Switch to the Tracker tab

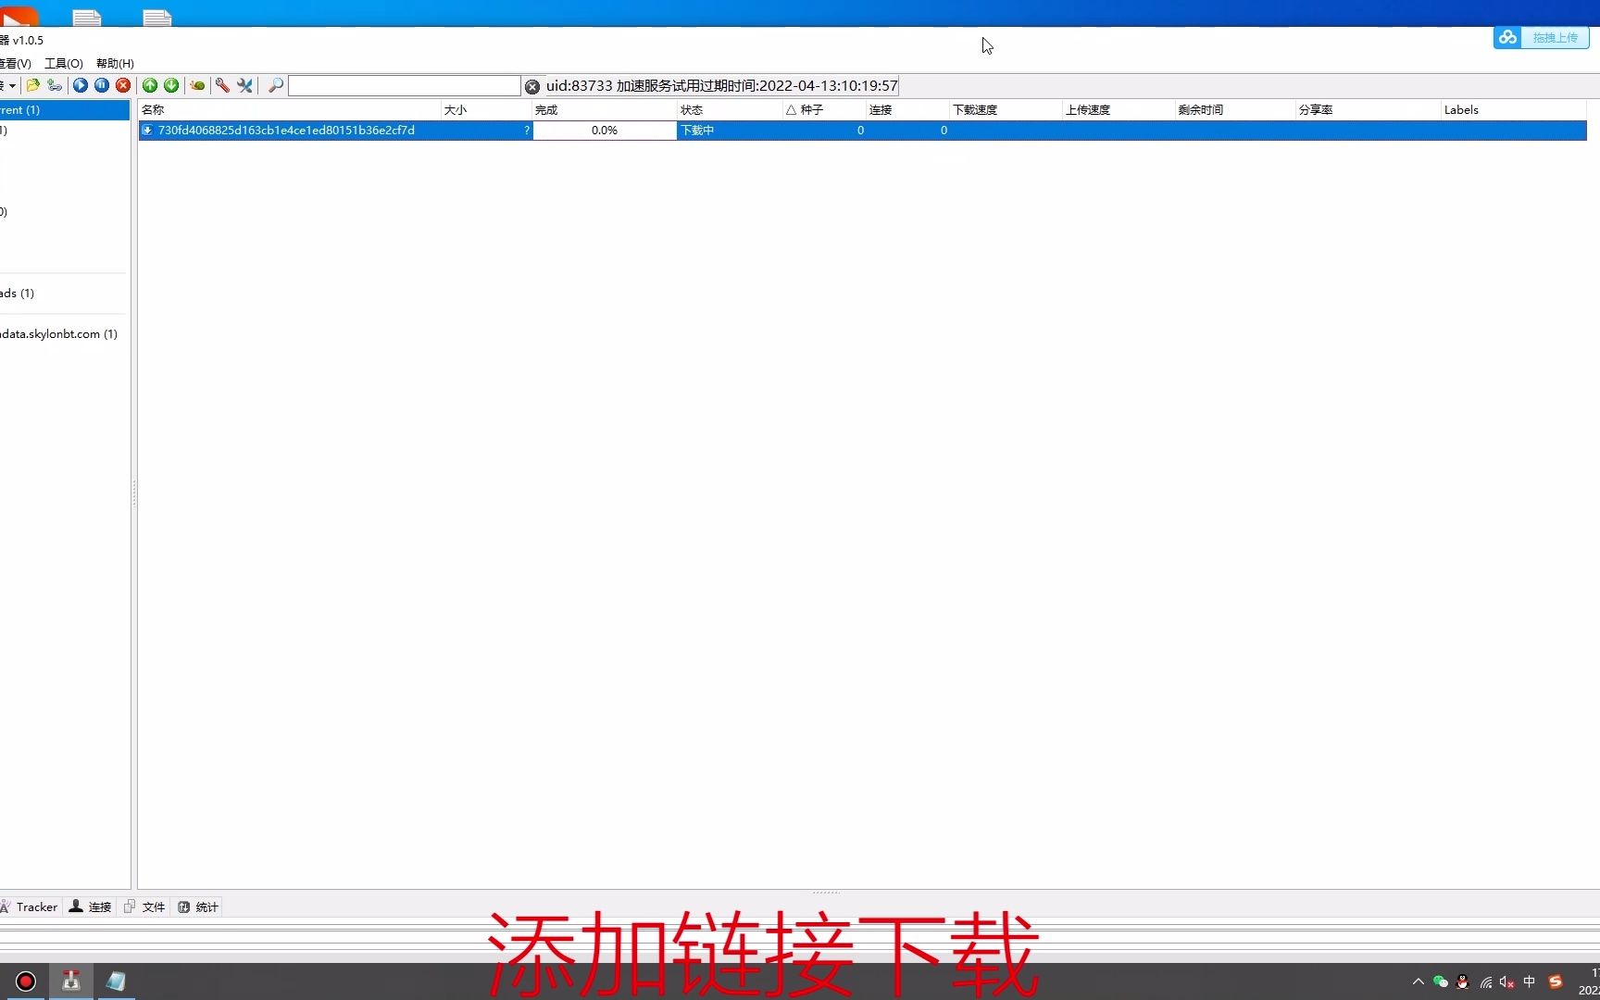click(x=30, y=906)
